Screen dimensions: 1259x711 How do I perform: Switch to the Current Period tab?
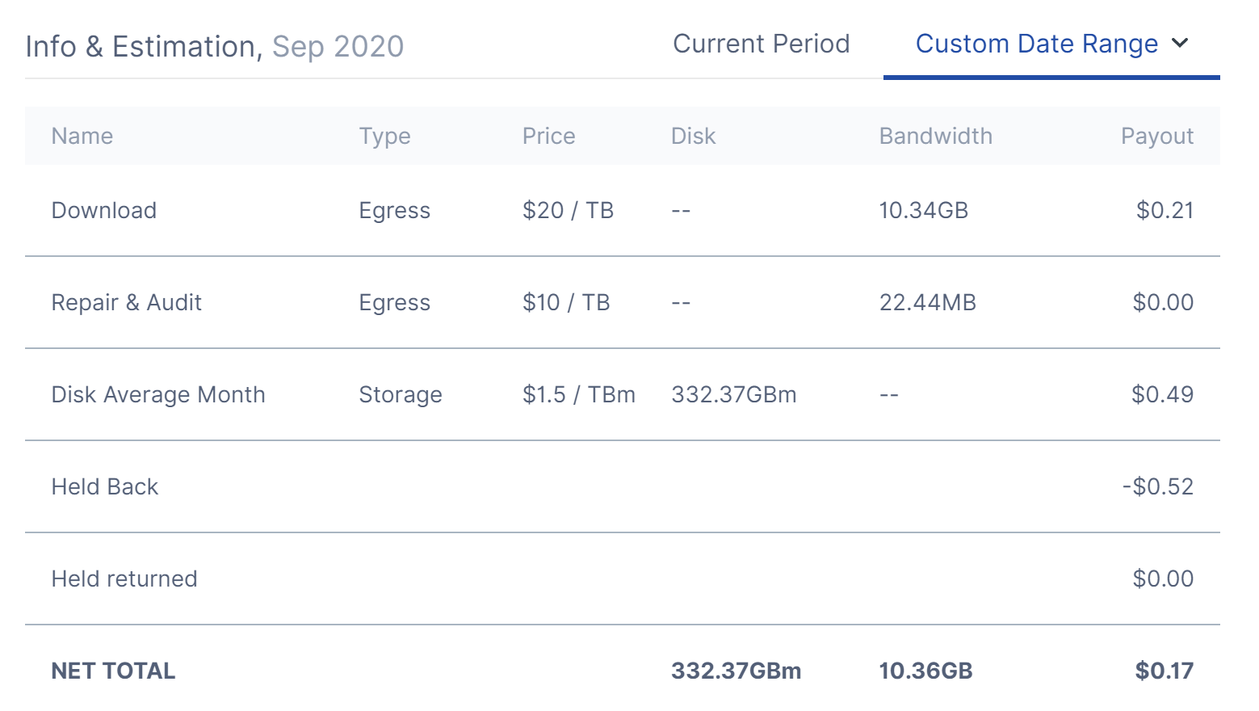(x=761, y=44)
